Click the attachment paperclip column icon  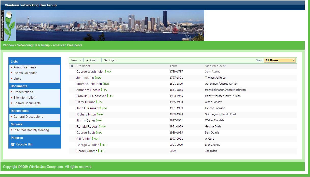(x=72, y=66)
